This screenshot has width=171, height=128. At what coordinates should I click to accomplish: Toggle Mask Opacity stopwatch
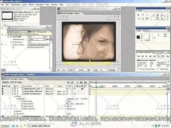(22, 106)
